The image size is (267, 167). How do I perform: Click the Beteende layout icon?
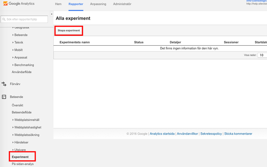point(4,97)
